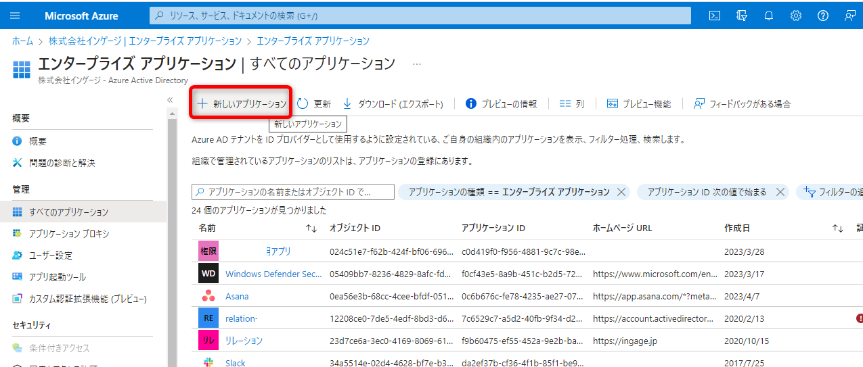Click the Slack logo icon
863x367 pixels.
(x=208, y=362)
